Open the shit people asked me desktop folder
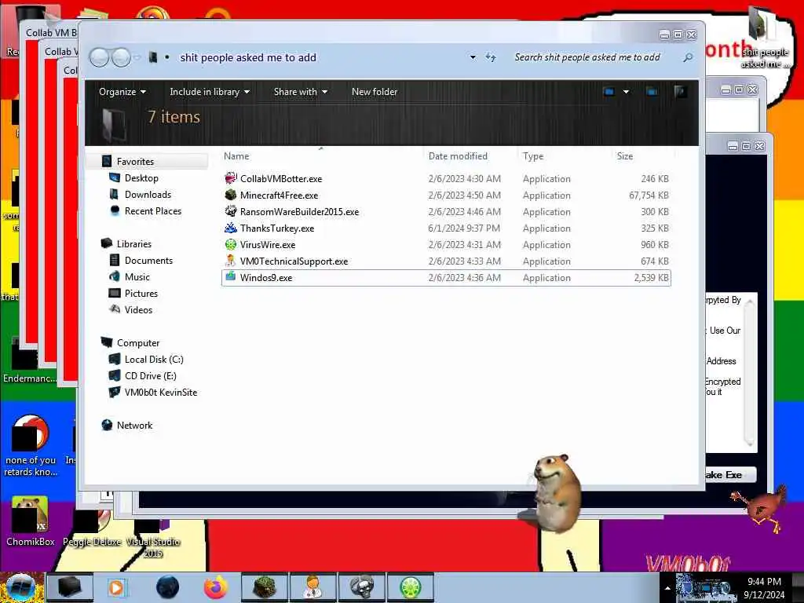804x603 pixels. pos(765,38)
